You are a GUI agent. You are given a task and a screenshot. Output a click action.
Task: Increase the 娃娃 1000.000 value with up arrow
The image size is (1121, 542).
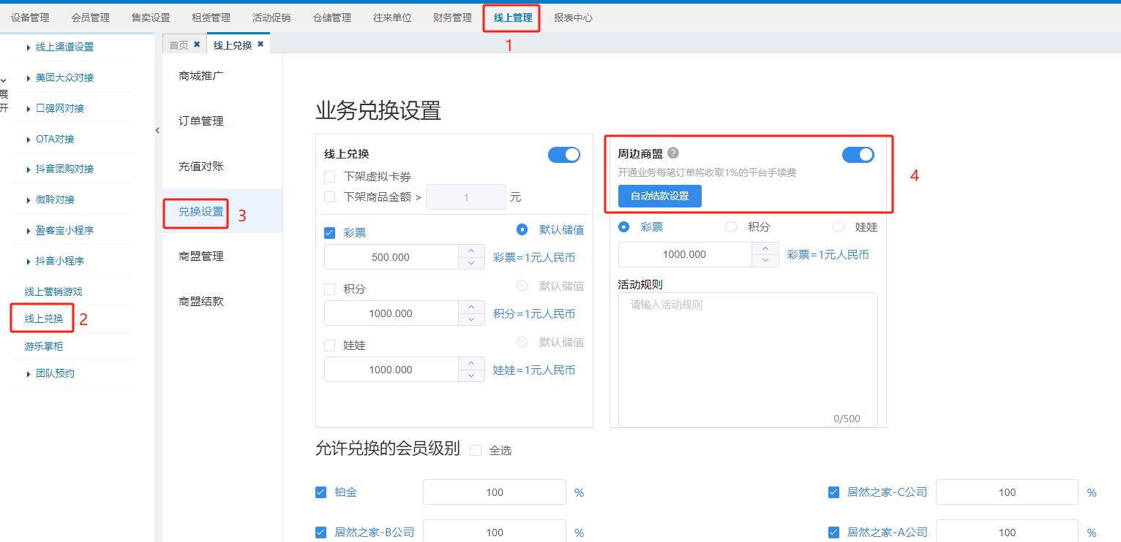pos(471,363)
